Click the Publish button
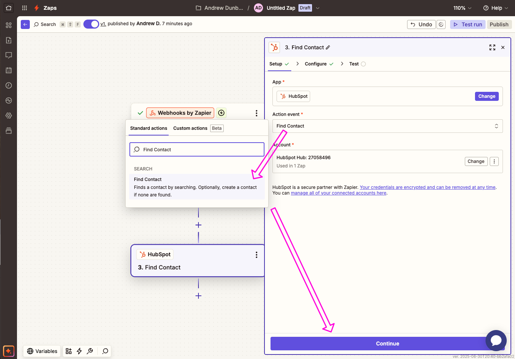 [x=499, y=24]
